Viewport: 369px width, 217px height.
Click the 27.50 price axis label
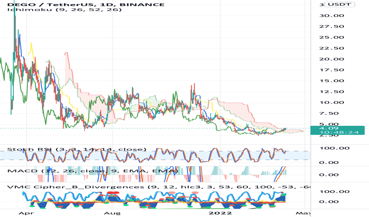pos(331,26)
